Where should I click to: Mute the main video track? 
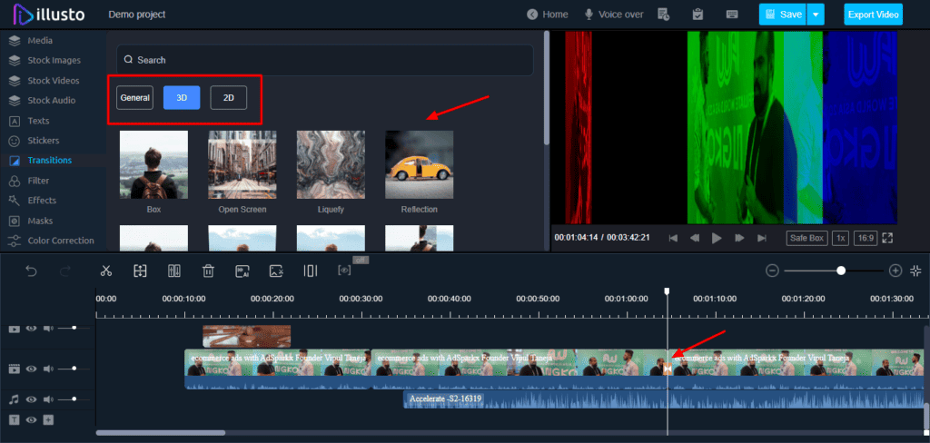click(48, 369)
